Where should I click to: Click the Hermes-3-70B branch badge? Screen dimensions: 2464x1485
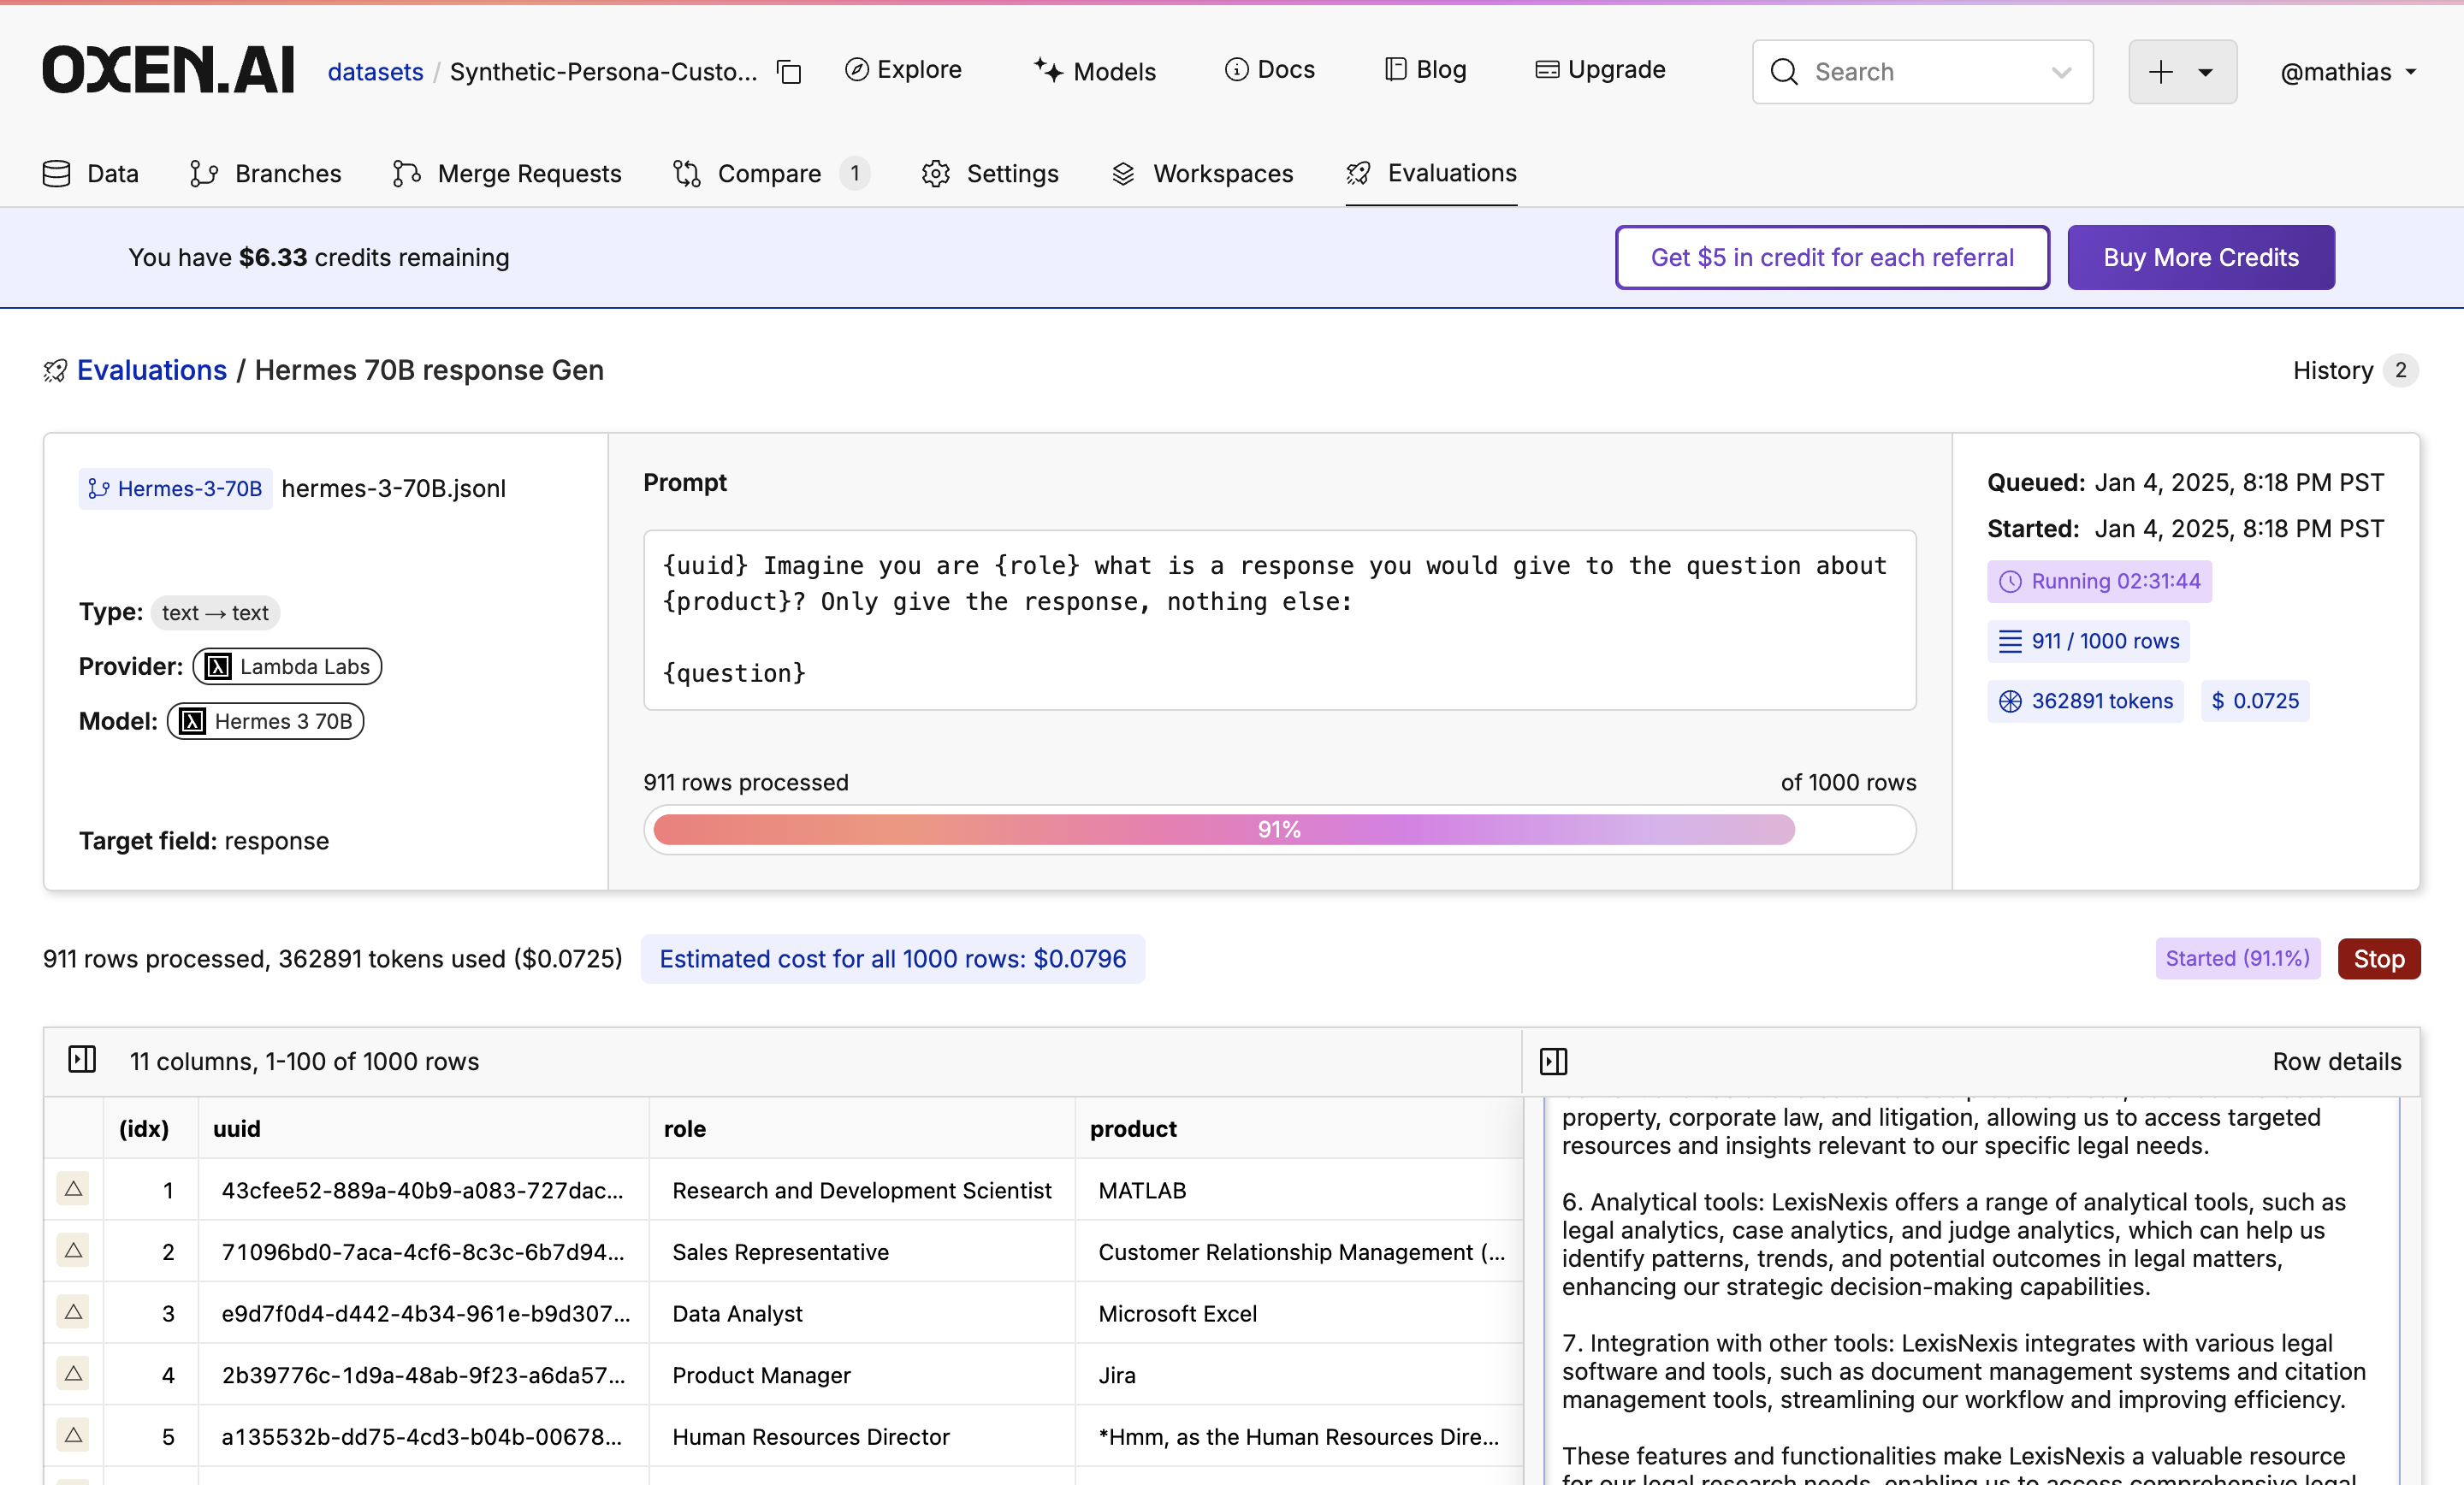tap(175, 488)
